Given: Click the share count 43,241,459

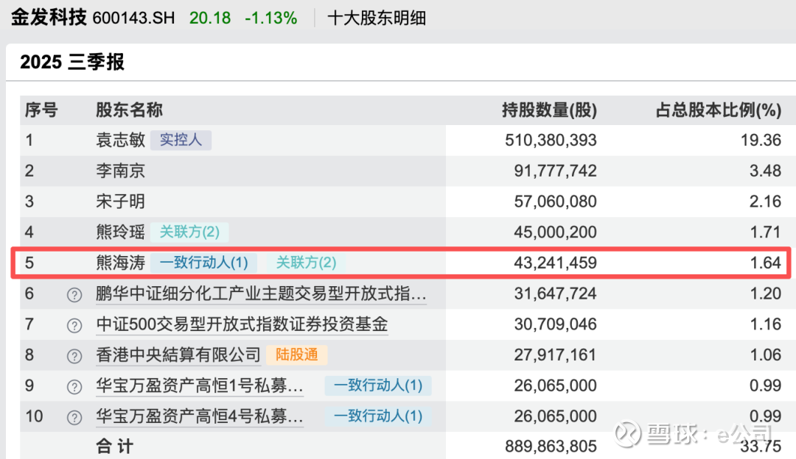Looking at the screenshot, I should (x=556, y=263).
